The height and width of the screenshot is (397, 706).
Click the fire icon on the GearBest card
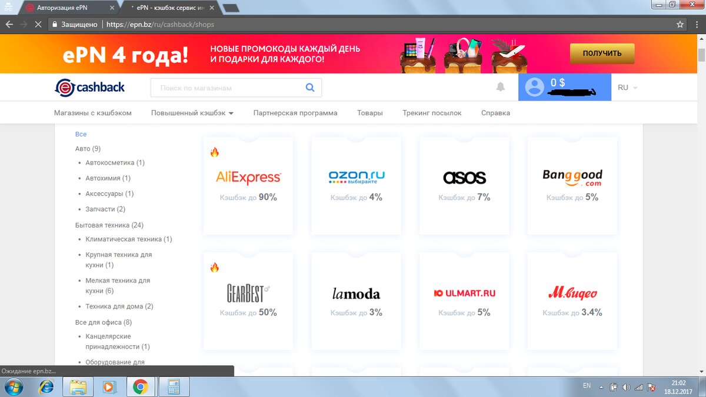215,266
